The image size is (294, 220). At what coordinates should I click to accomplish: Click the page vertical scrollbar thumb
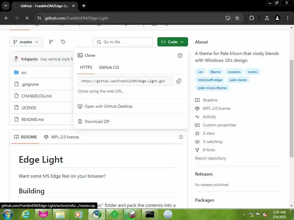point(291,109)
